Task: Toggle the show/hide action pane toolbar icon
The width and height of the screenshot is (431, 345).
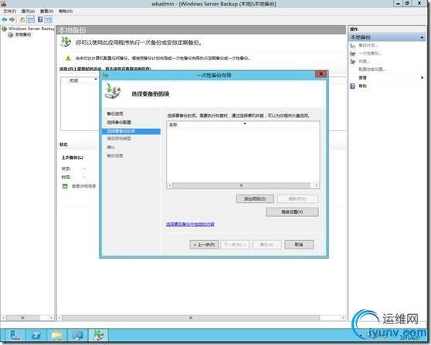Action: (49, 19)
